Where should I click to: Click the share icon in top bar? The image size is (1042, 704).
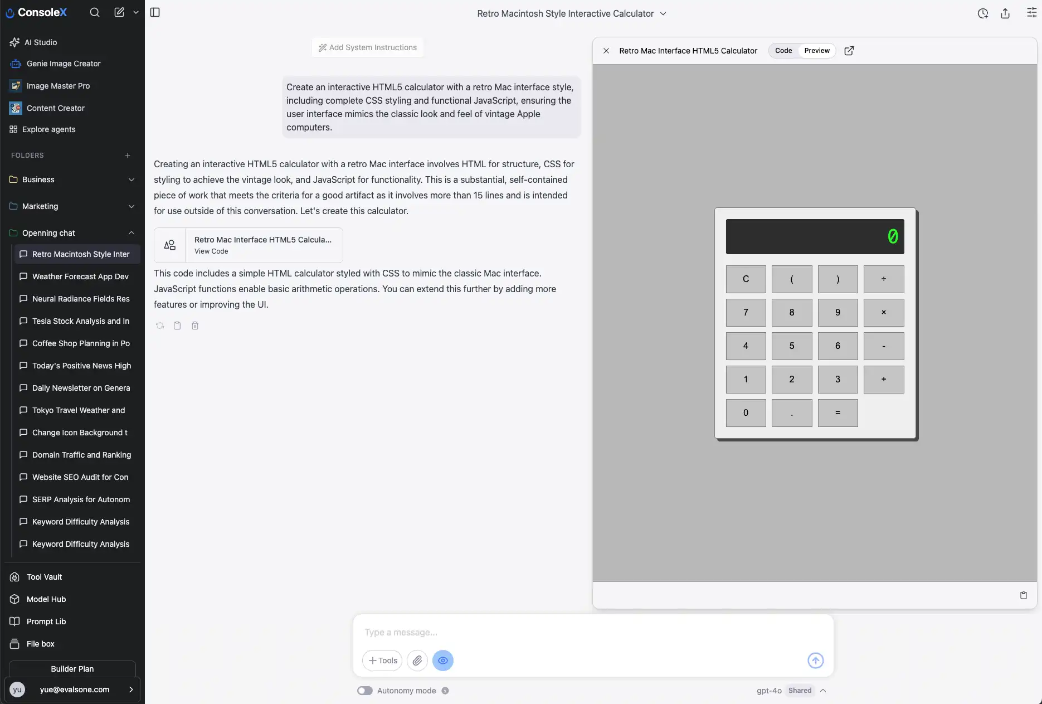click(1005, 13)
